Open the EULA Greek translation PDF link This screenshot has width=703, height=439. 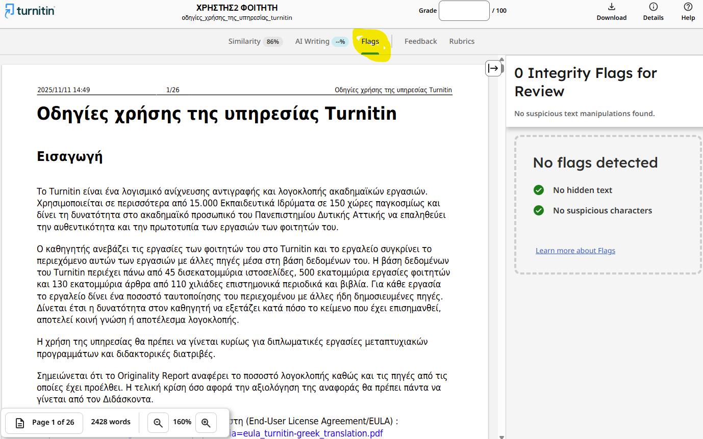coord(306,433)
